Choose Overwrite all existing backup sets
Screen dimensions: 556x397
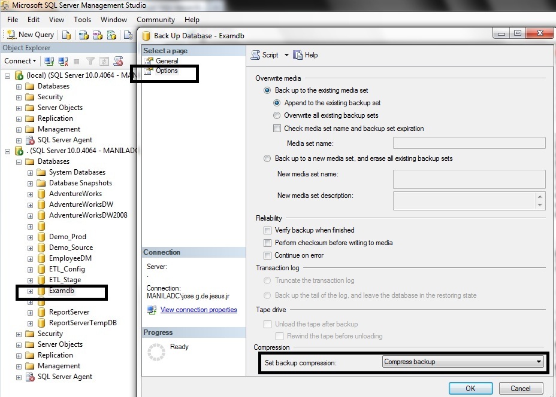(277, 115)
